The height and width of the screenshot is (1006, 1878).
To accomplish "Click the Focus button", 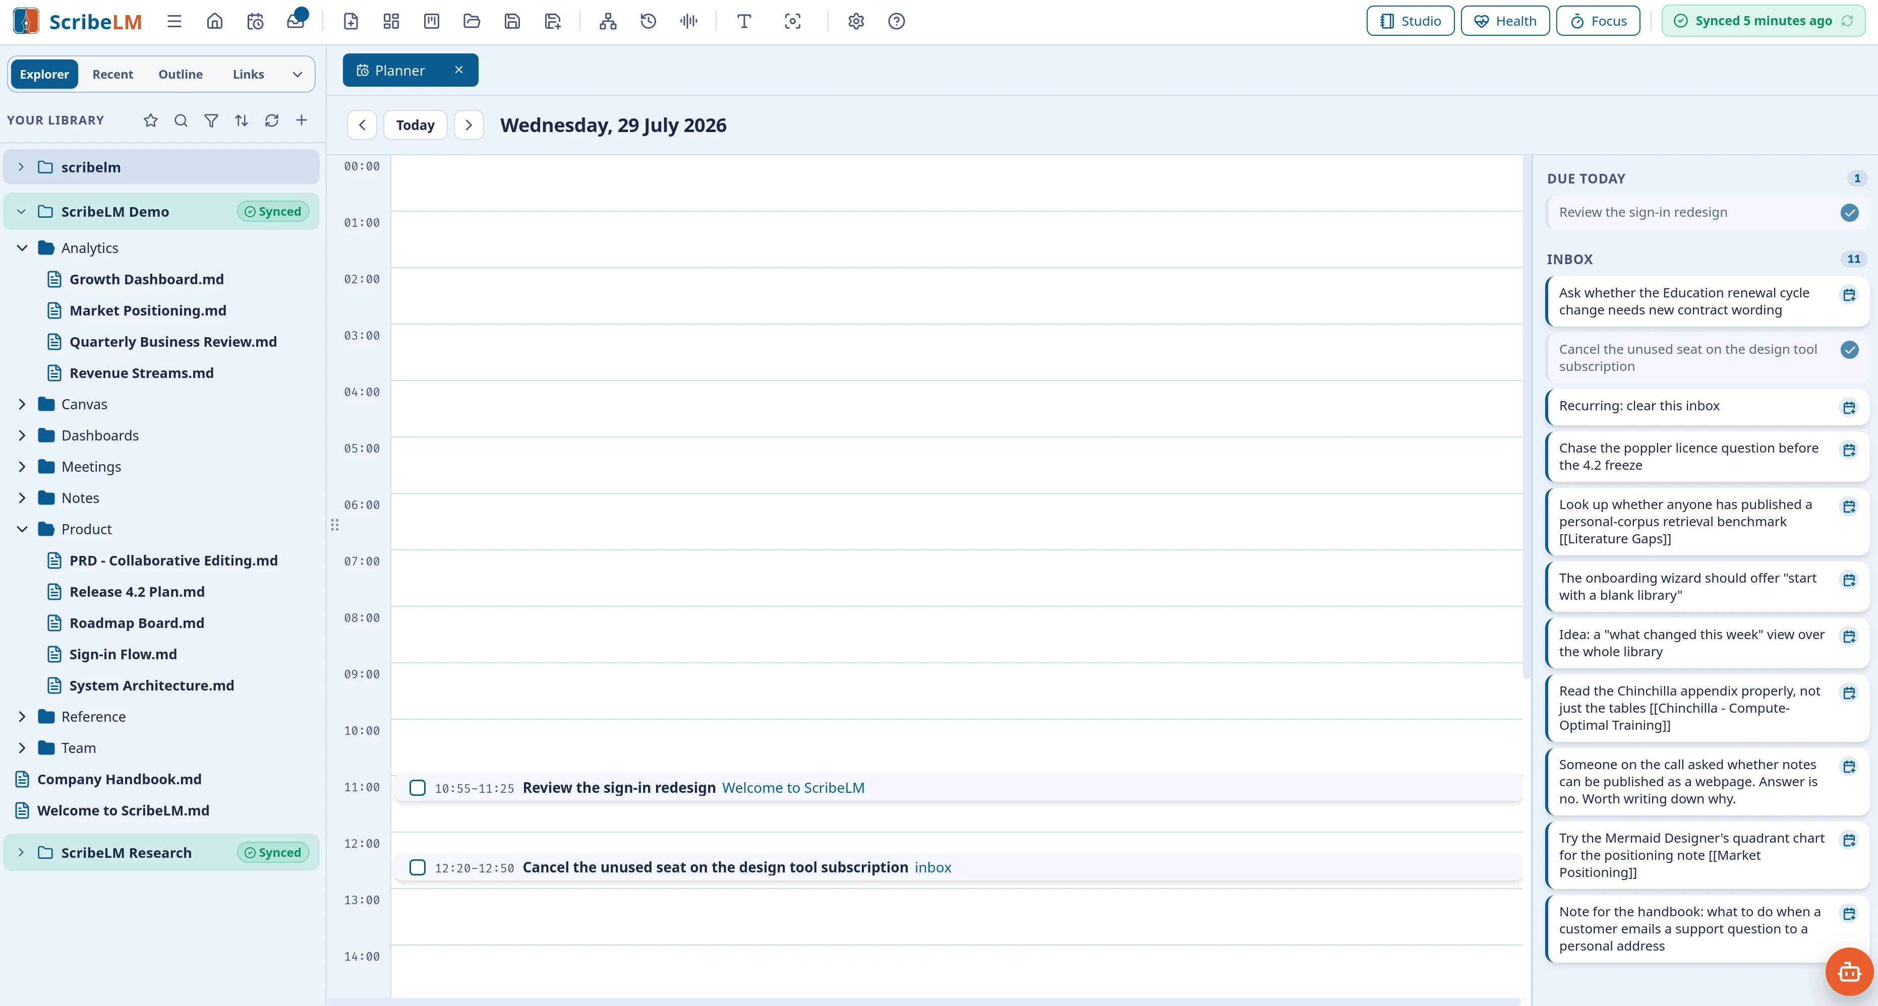I will pos(1598,20).
